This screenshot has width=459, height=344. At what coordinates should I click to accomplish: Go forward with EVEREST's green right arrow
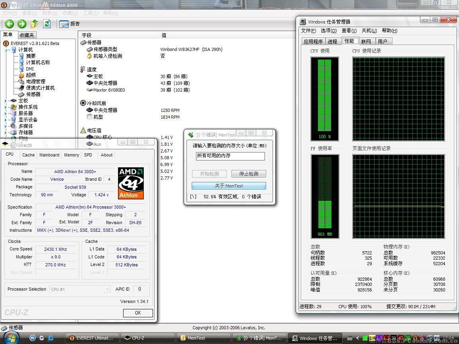click(22, 24)
